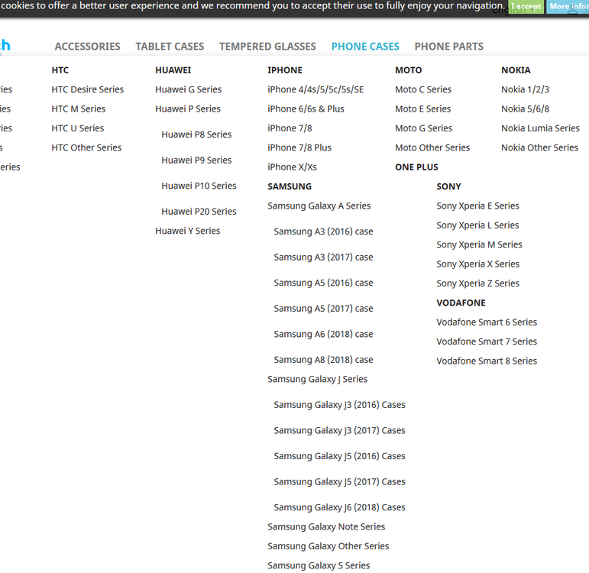Select Samsung A8 (2018) case
This screenshot has height=573, width=589.
[x=323, y=360]
